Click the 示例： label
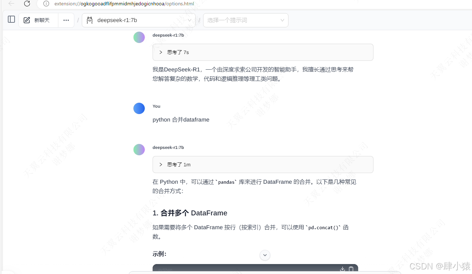This screenshot has width=472, height=274. point(160,254)
